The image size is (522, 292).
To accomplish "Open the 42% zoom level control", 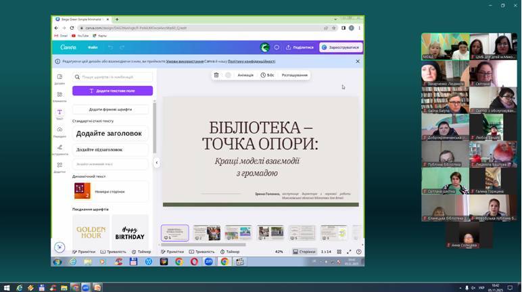I will click(x=279, y=251).
